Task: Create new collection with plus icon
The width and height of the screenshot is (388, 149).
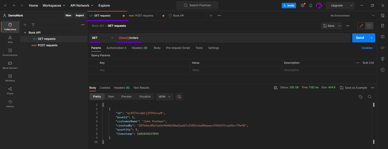Action: (25, 25)
